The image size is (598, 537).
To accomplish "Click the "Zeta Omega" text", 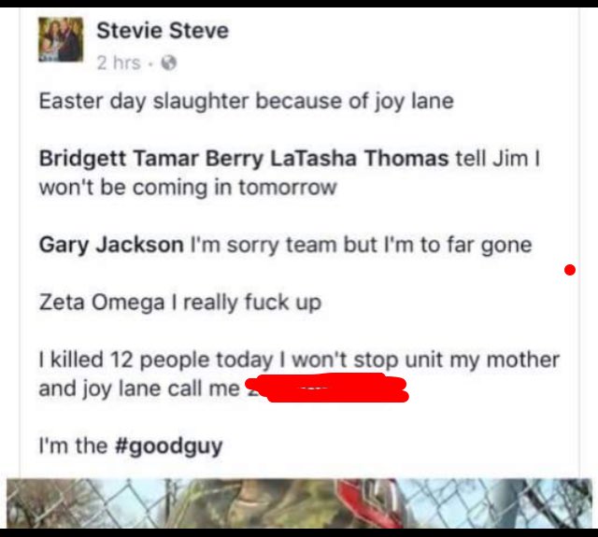I will pyautogui.click(x=102, y=303).
